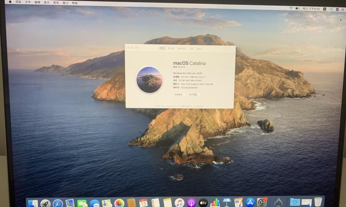Open Podcasts purple icon in Dock
This screenshot has width=346, height=207.
coord(191,202)
